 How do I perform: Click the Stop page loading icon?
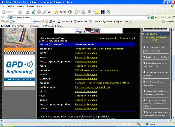tap(28, 12)
